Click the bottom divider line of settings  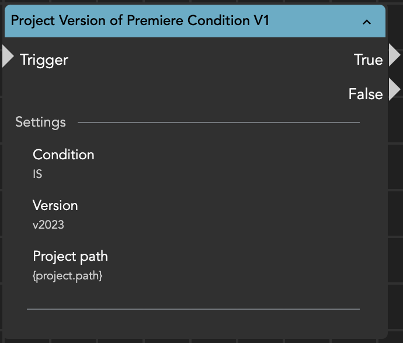tap(193, 309)
